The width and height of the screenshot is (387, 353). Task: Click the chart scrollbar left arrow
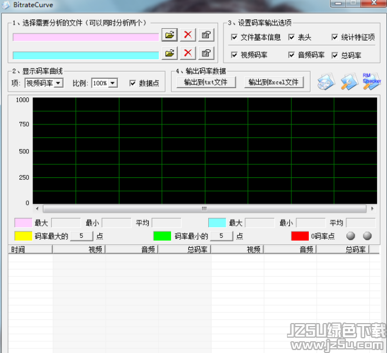(x=37, y=209)
